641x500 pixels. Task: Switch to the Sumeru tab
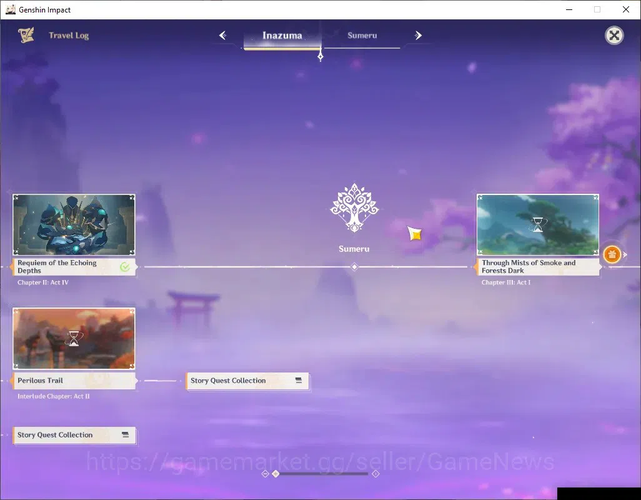coord(362,36)
